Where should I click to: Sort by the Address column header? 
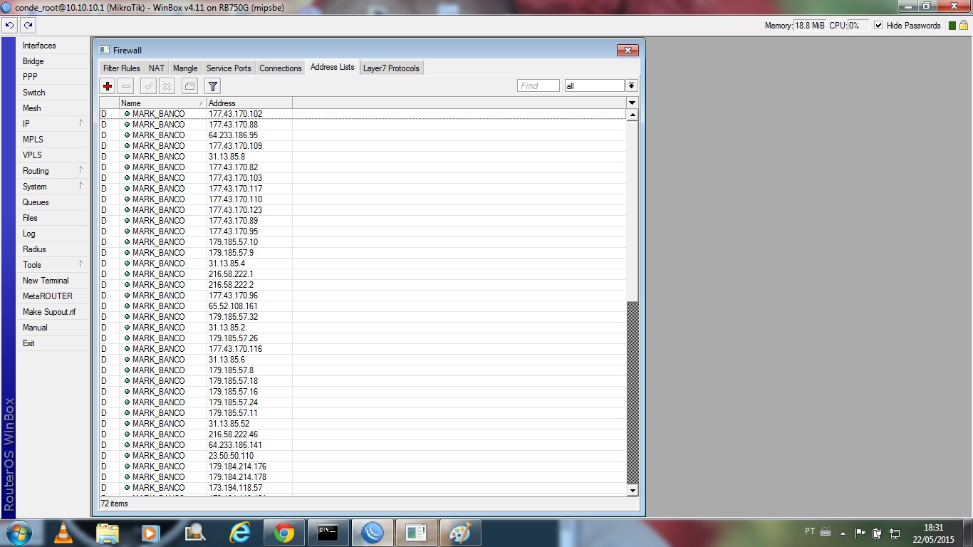click(249, 103)
